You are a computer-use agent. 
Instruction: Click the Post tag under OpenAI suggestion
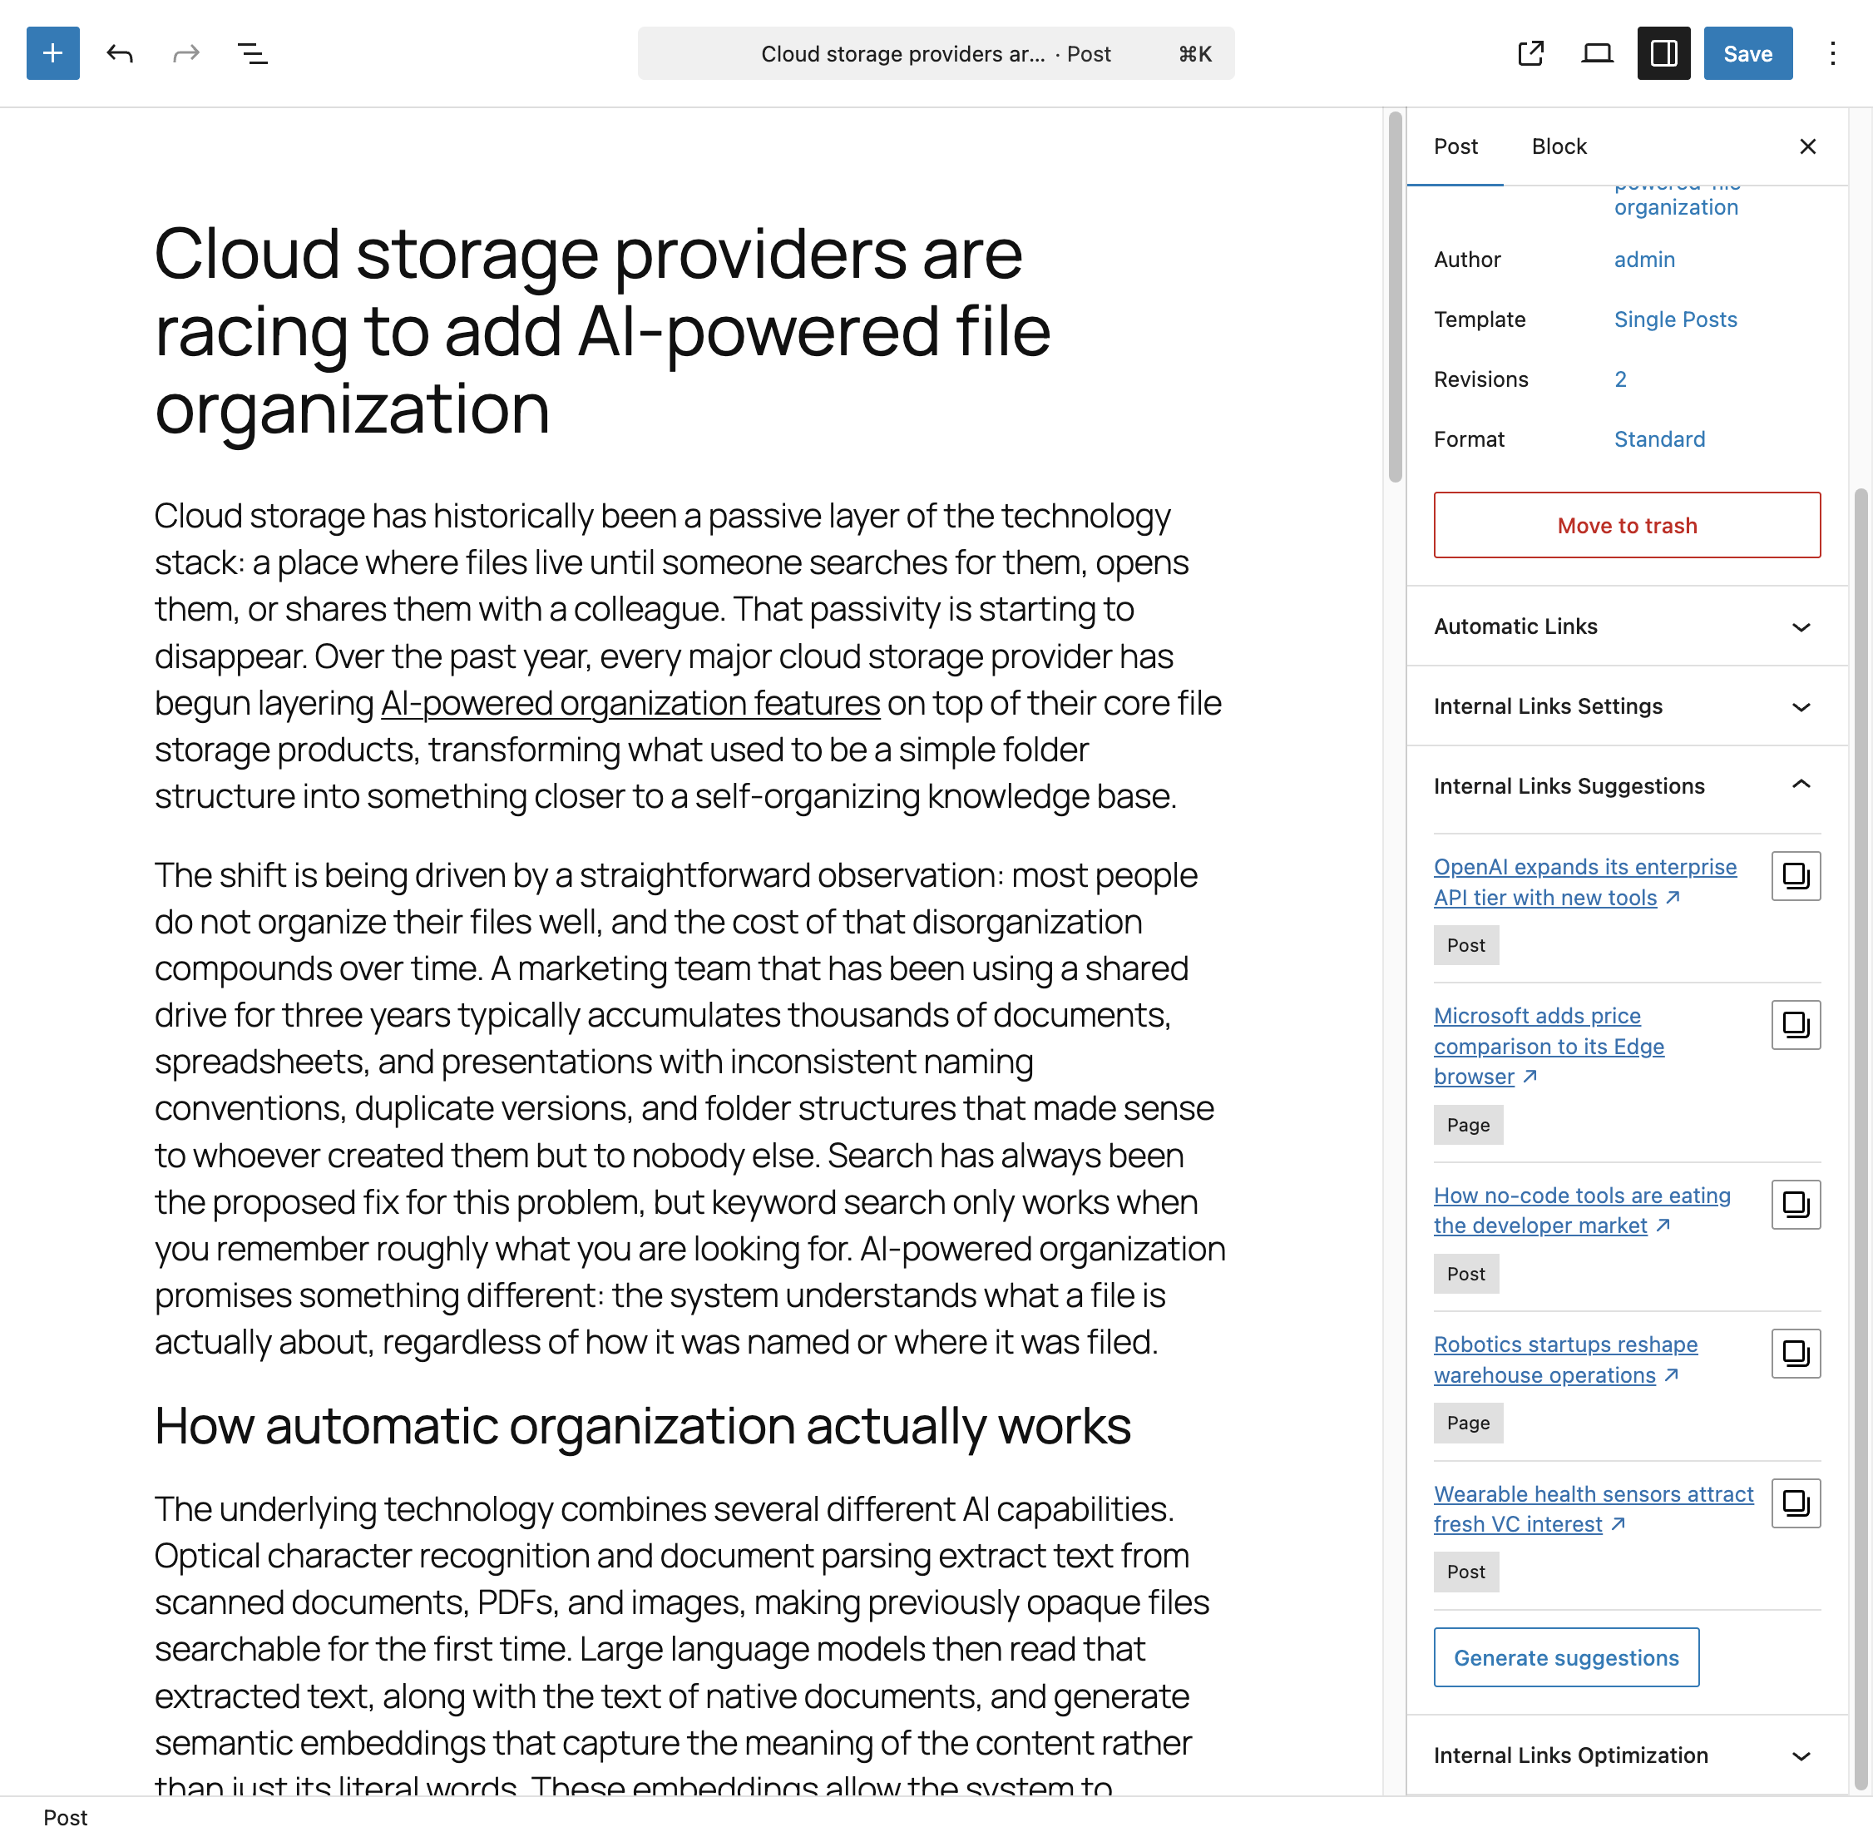1466,945
